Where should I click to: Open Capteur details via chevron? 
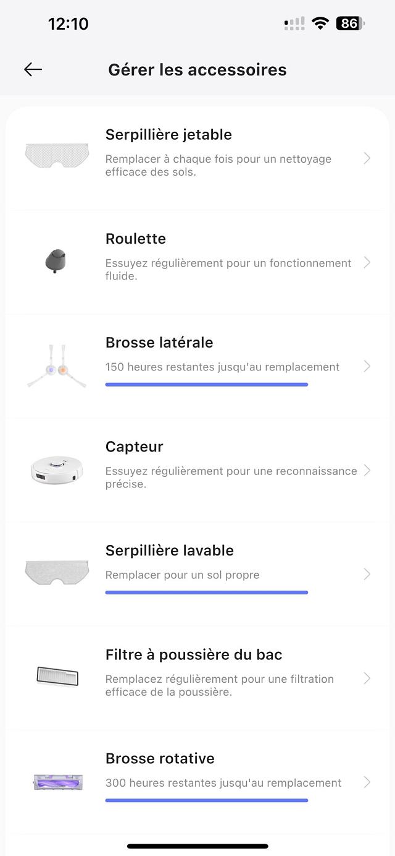coord(367,471)
